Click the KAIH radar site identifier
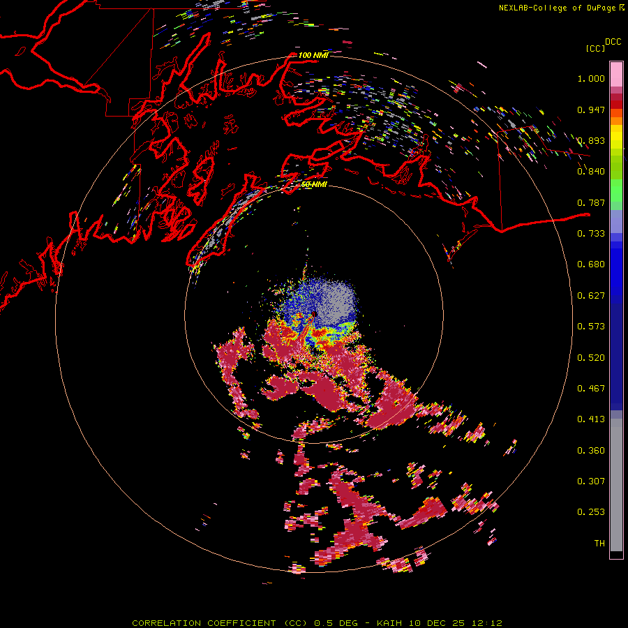The image size is (628, 628). (389, 623)
